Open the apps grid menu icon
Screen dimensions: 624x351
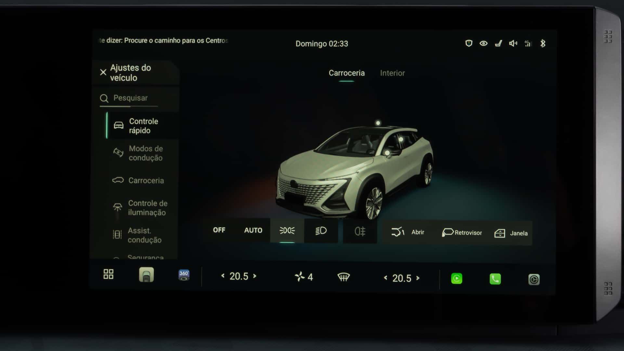tap(108, 274)
